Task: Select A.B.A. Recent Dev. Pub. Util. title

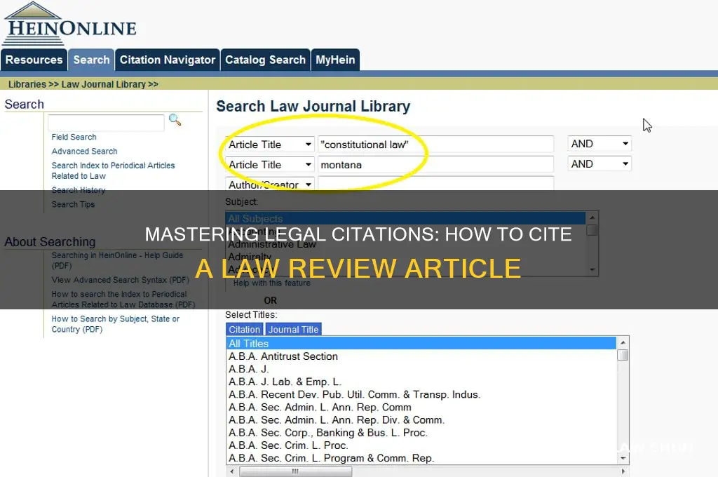Action: pos(421,394)
